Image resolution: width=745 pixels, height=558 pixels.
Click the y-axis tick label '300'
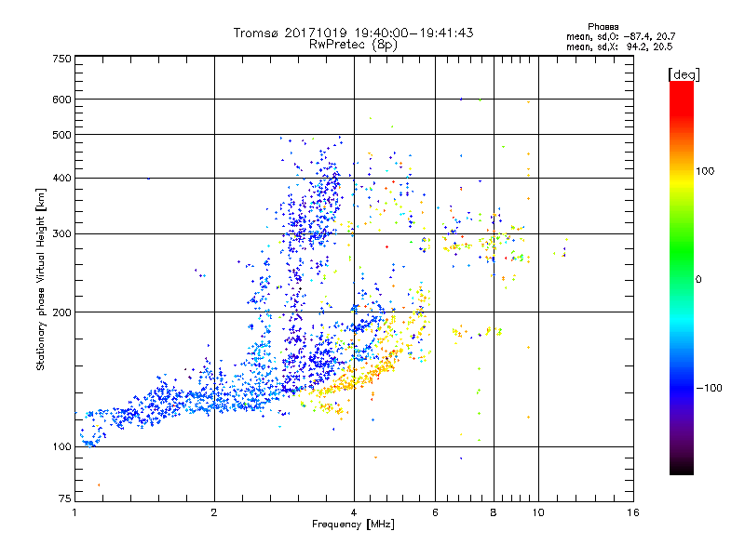click(x=61, y=234)
